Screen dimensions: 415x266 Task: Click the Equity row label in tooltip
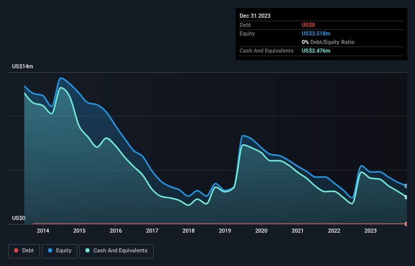(247, 33)
